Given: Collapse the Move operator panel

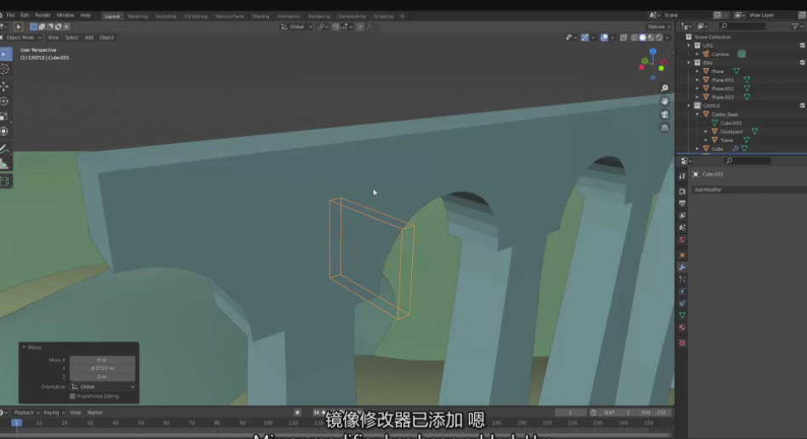Looking at the screenshot, I should click(24, 347).
